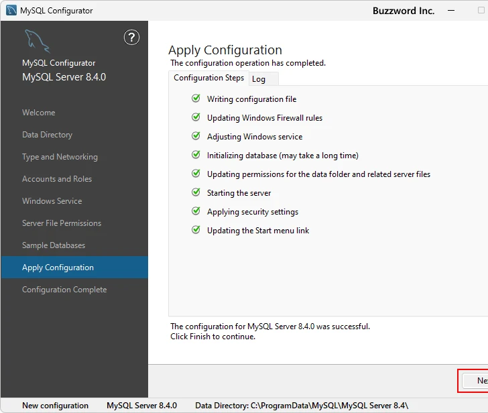The width and height of the screenshot is (488, 413).
Task: Click the 'Apply Configuration' page heading
Action: (225, 50)
